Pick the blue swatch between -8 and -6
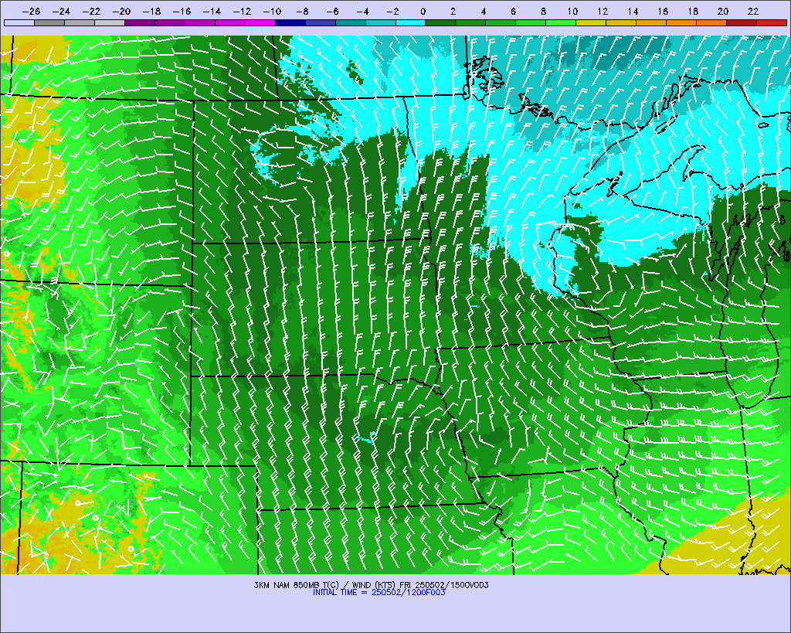This screenshot has height=633, width=791. click(321, 22)
